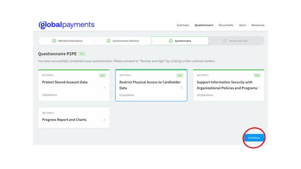
Task: Open the Resources nav item
Action: [x=258, y=25]
